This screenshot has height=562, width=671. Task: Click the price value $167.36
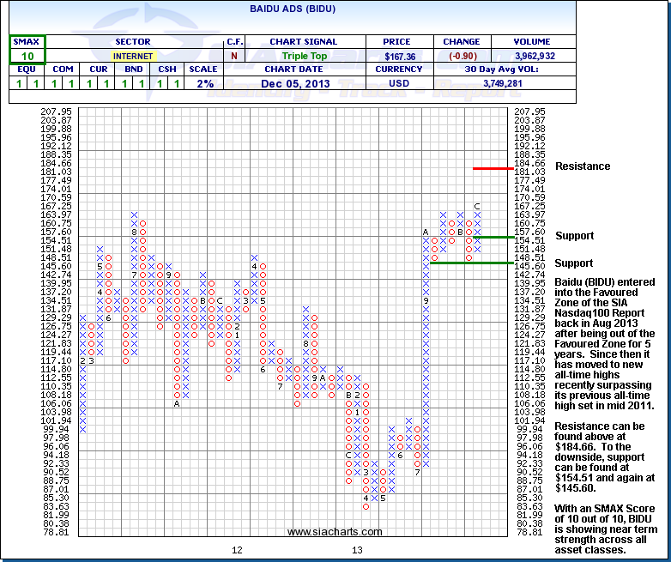(400, 56)
